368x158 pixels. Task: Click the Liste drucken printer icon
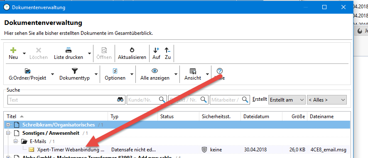click(x=68, y=50)
